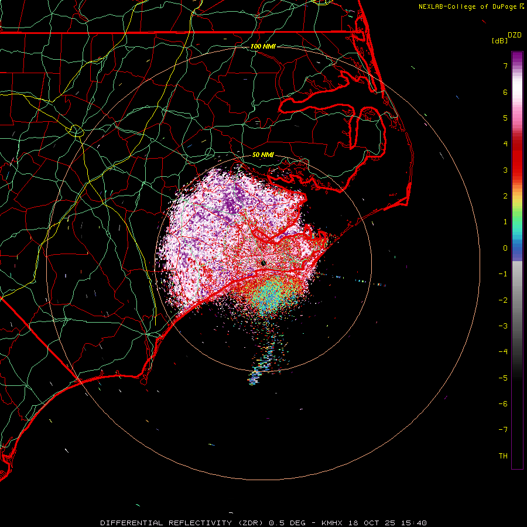Click the colorbar value 3 label
527x527 pixels.
pos(505,170)
